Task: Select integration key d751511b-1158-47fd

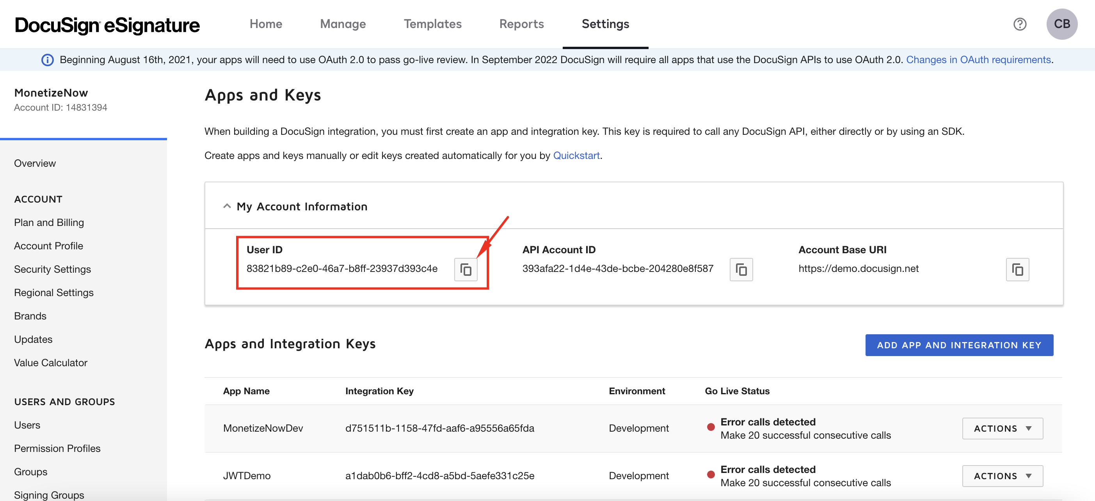Action: [x=439, y=429]
